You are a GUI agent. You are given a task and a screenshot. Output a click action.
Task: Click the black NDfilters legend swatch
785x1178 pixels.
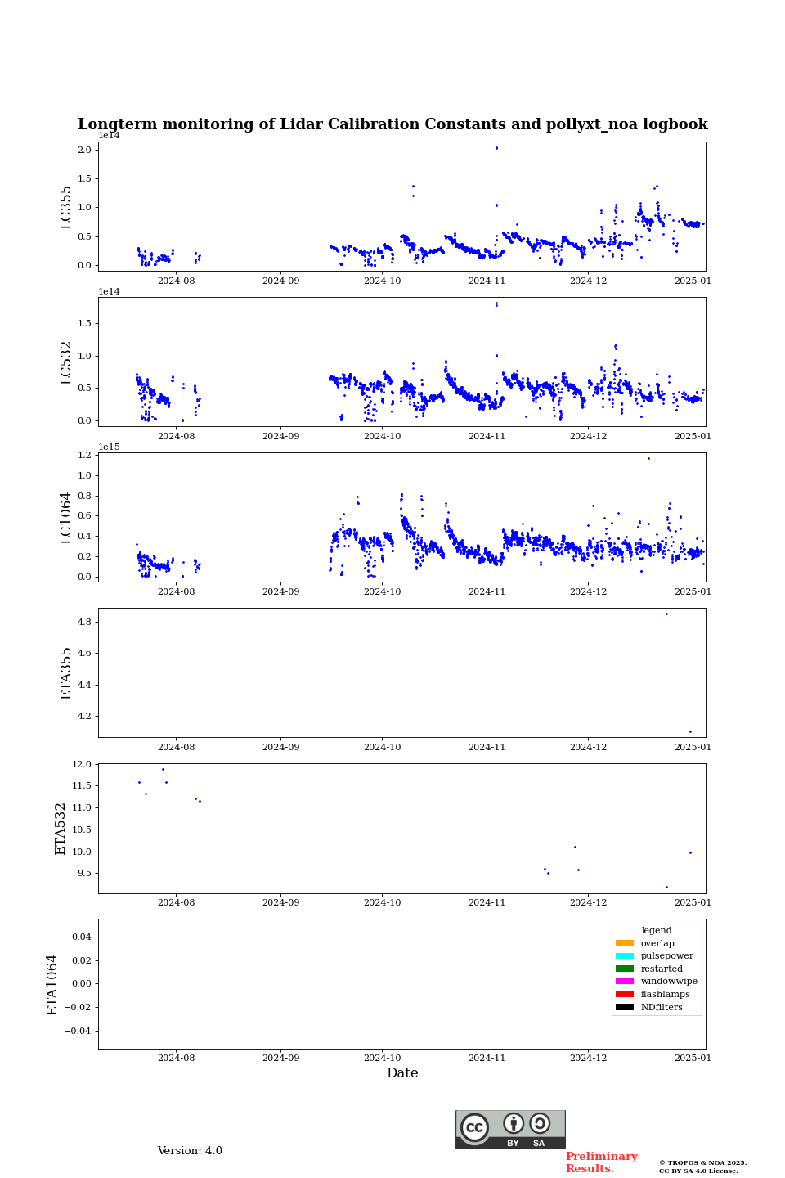tap(625, 1007)
